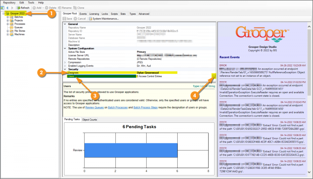
Task: Select the Processes folder icon
Action: 12,24
